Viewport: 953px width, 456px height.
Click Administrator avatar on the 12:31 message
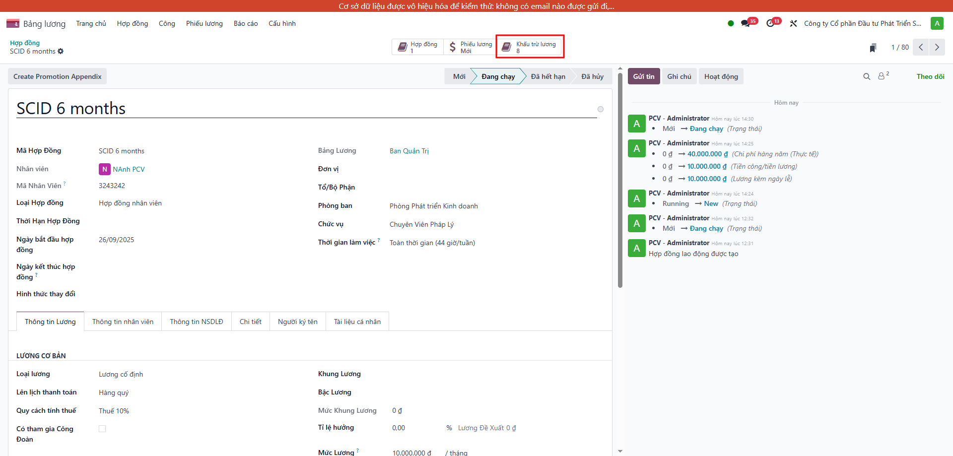637,248
